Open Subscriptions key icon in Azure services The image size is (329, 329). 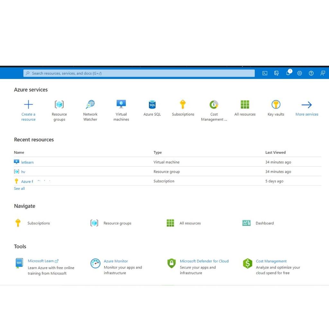coord(183,104)
